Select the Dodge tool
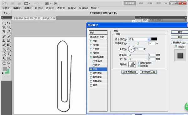This screenshot has height=115, width=188. (x=9, y=49)
